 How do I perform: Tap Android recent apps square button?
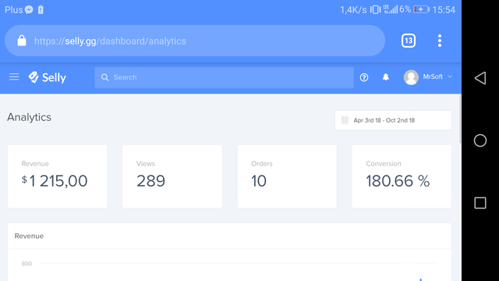(x=480, y=203)
